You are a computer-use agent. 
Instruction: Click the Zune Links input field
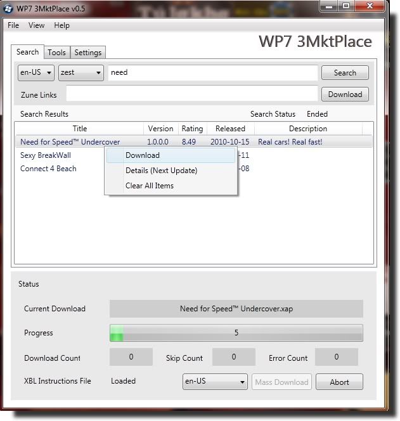coord(191,93)
